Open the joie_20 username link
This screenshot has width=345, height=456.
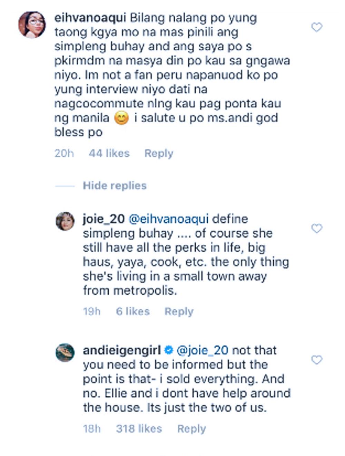pyautogui.click(x=103, y=219)
